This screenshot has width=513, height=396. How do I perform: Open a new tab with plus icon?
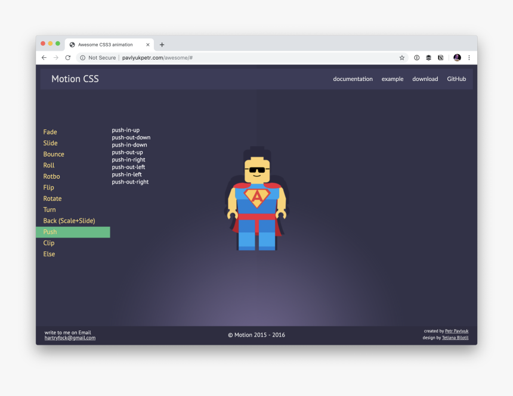tap(162, 45)
